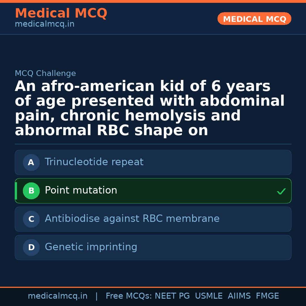
Task: Choose Antibiodise against RBC membrane answer
Action: click(x=132, y=219)
